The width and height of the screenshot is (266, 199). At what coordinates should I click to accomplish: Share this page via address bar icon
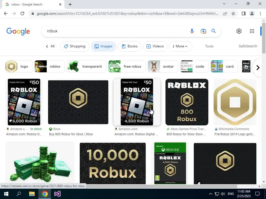[x=225, y=13]
